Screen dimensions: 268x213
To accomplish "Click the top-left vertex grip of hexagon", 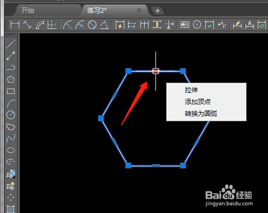I will pos(128,71).
